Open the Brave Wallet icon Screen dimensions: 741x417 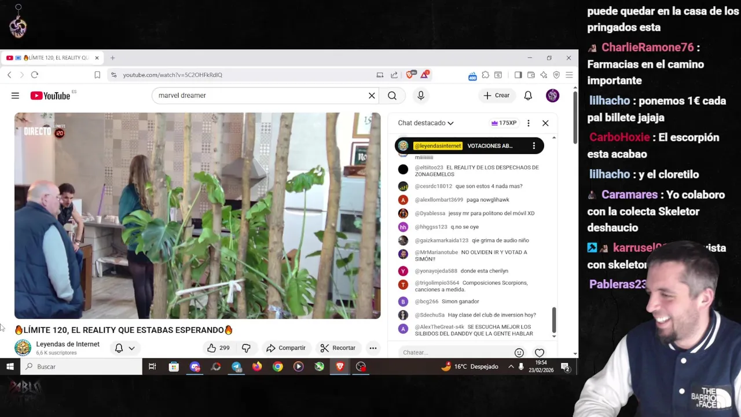click(x=531, y=75)
